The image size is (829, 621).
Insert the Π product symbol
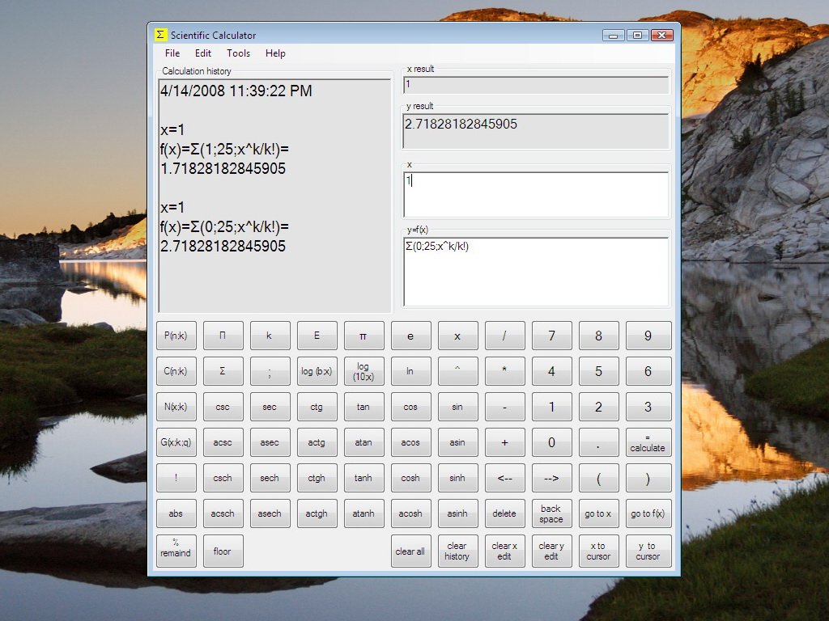(223, 336)
